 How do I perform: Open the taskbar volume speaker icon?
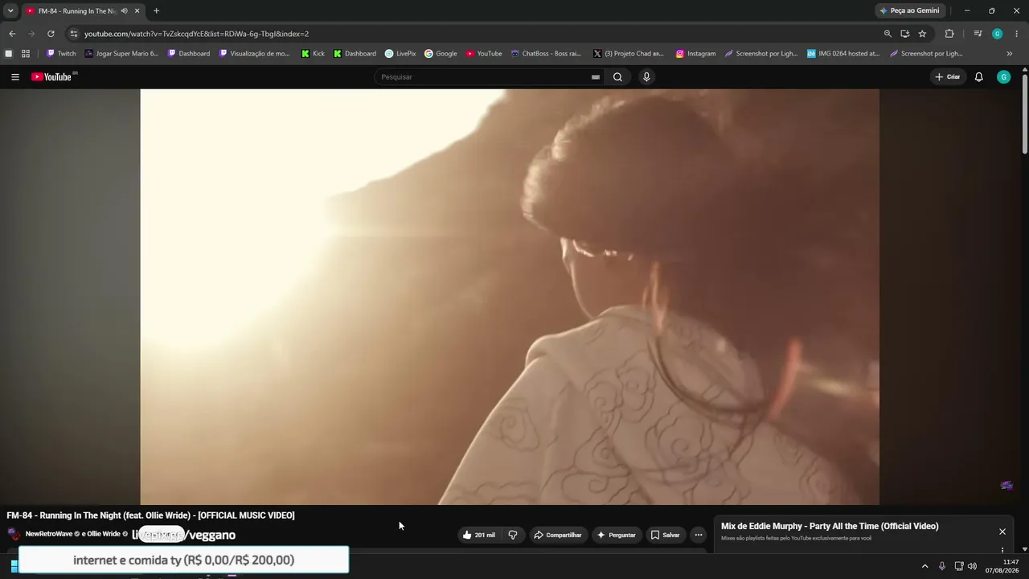(972, 566)
